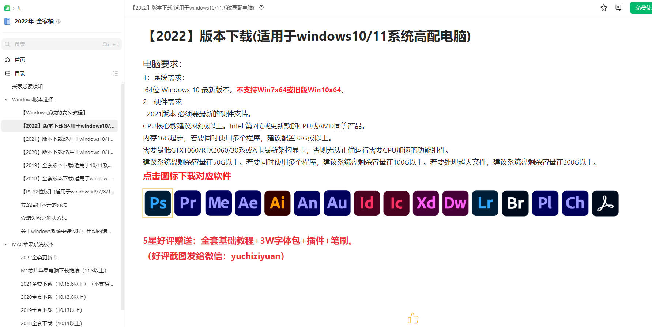Image resolution: width=652 pixels, height=327 pixels.
Task: Open 2021全套下载（10.15.6以上） page
Action: [x=67, y=284]
